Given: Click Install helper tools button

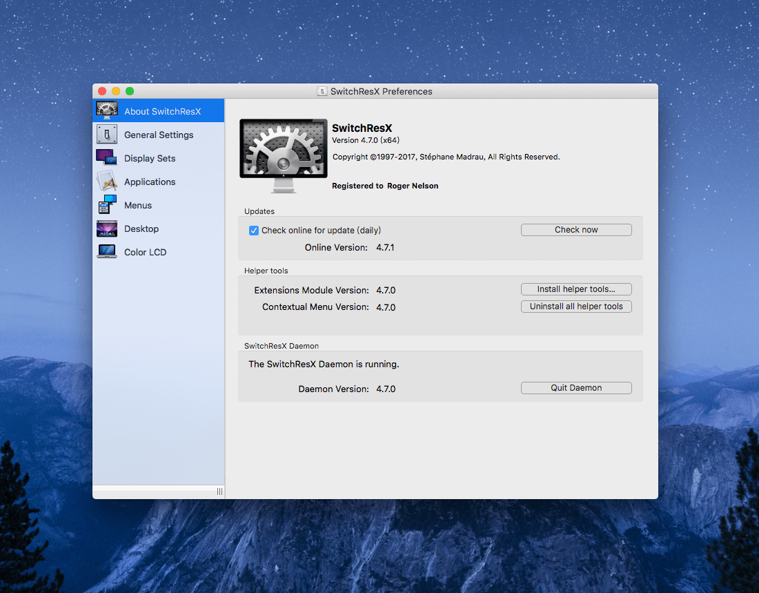Looking at the screenshot, I should click(576, 289).
